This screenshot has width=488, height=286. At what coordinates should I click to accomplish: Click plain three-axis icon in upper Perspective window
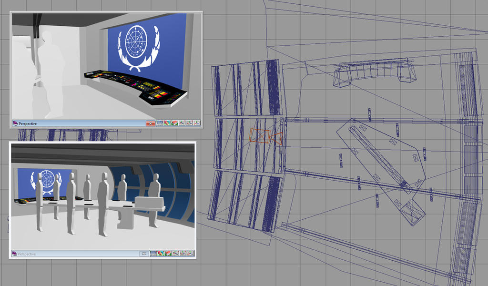(197, 123)
